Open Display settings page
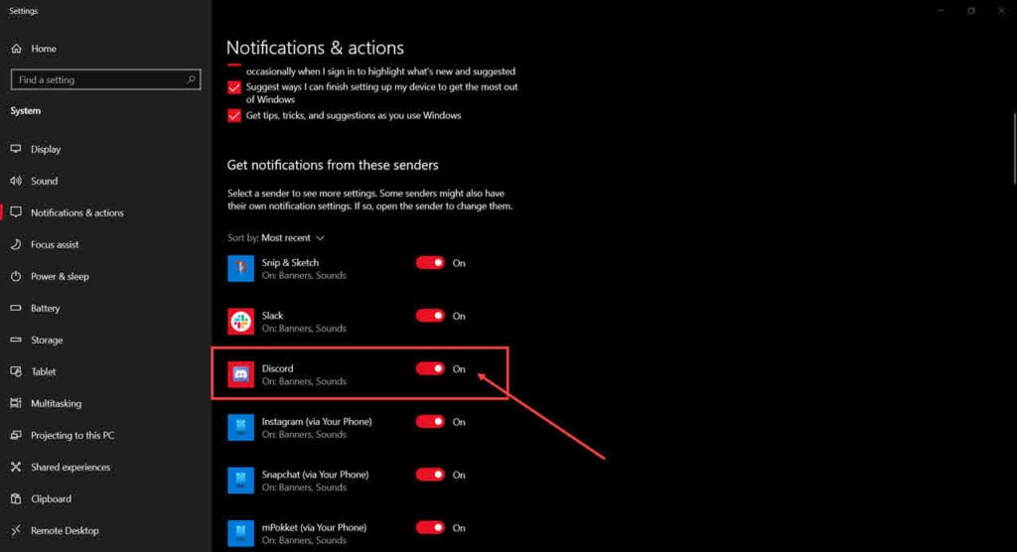The width and height of the screenshot is (1017, 552). tap(46, 149)
